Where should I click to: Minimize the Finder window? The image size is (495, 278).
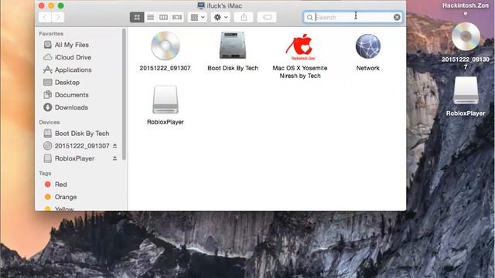point(51,5)
